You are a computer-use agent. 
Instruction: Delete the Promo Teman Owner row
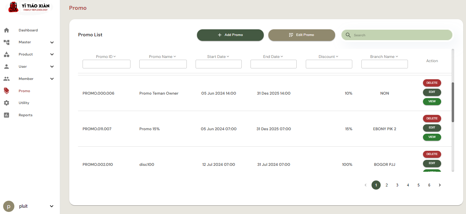pos(432,83)
